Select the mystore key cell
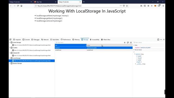The image size is (174, 98). click(x=71, y=48)
